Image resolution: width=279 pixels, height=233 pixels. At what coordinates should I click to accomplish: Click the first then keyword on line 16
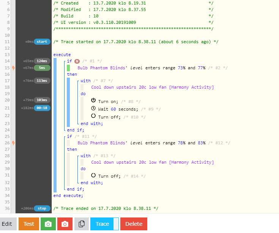pos(72,74)
